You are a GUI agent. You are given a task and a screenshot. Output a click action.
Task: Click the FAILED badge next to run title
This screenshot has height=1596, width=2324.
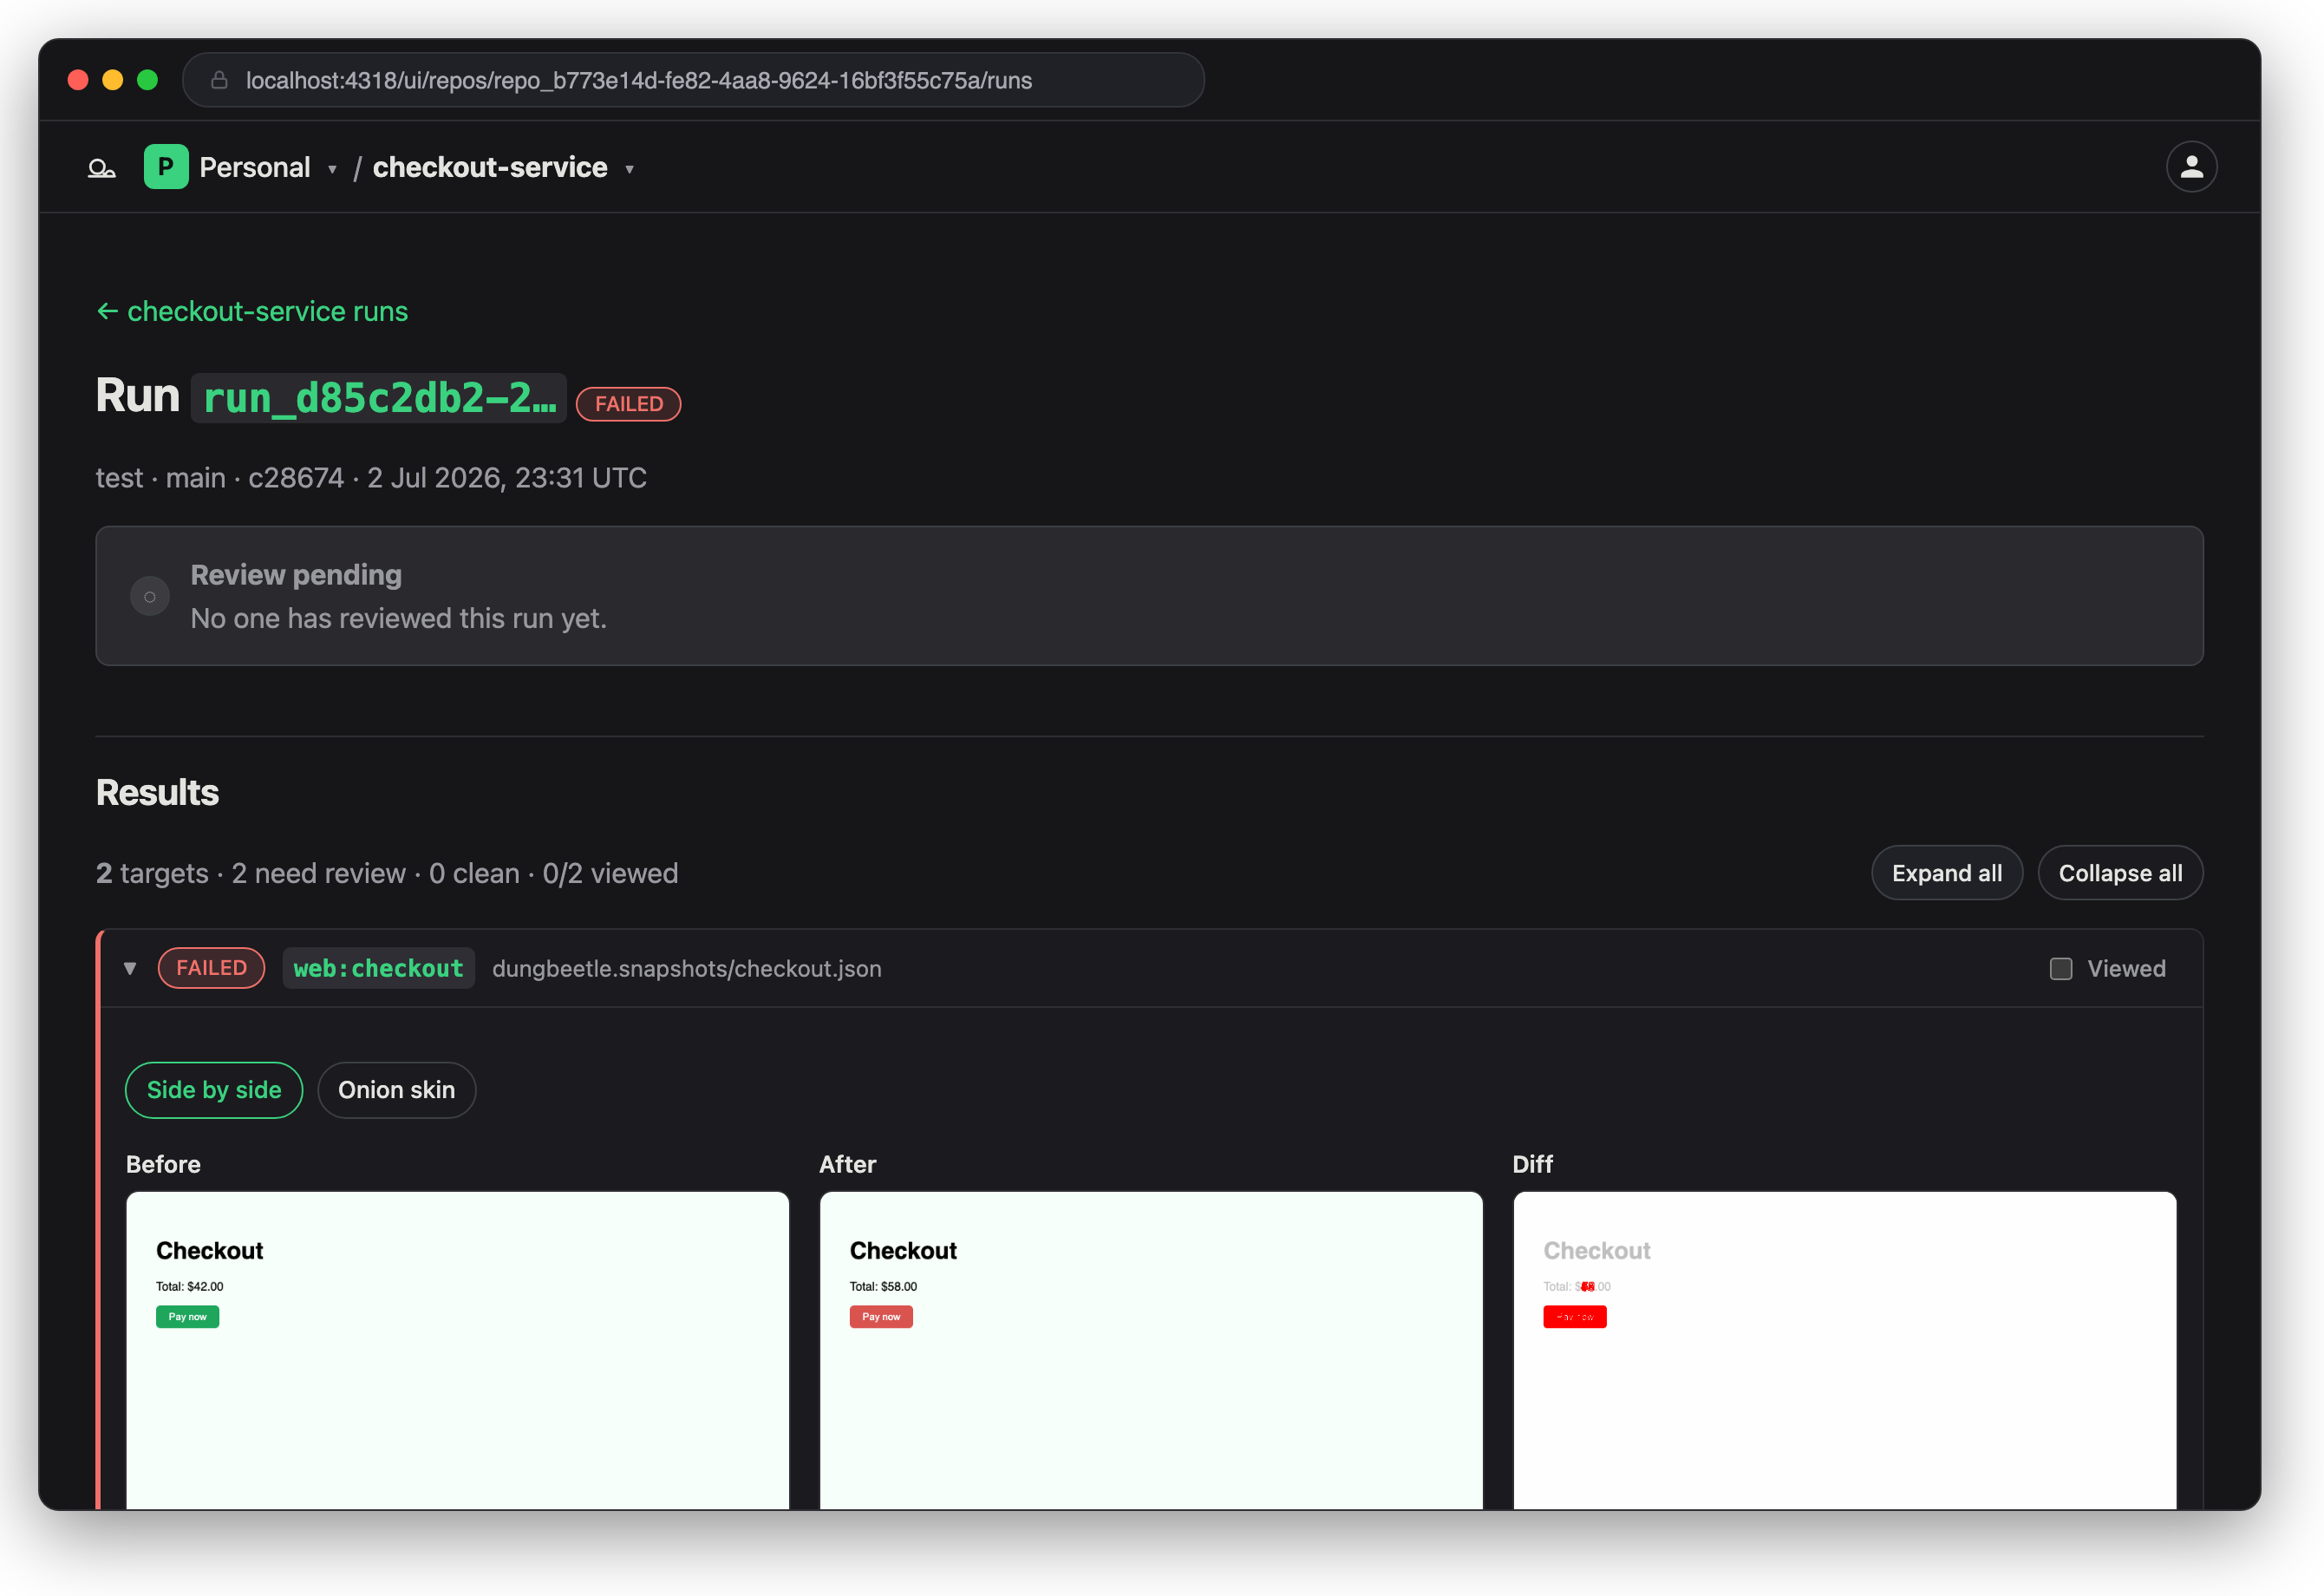tap(629, 404)
